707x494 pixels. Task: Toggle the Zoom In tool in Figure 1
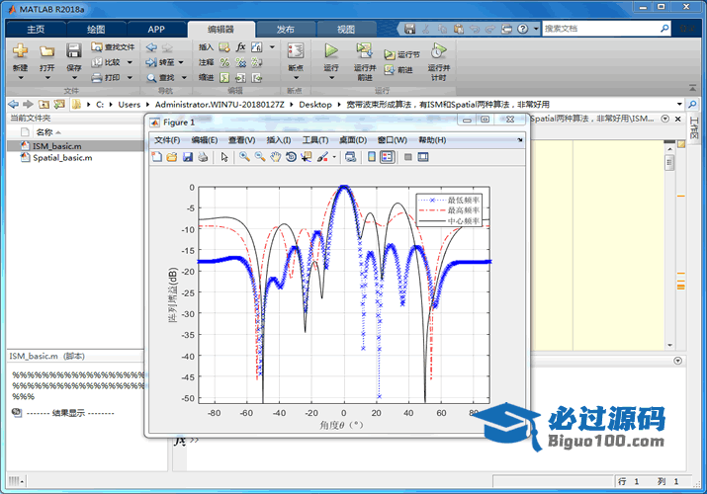coord(245,157)
